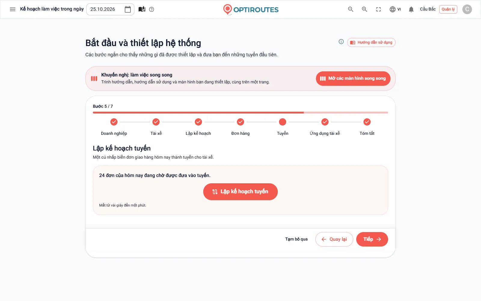Screen dimensions: 481x301
Task: Click the OptiRoutes logo
Action: pyautogui.click(x=251, y=9)
